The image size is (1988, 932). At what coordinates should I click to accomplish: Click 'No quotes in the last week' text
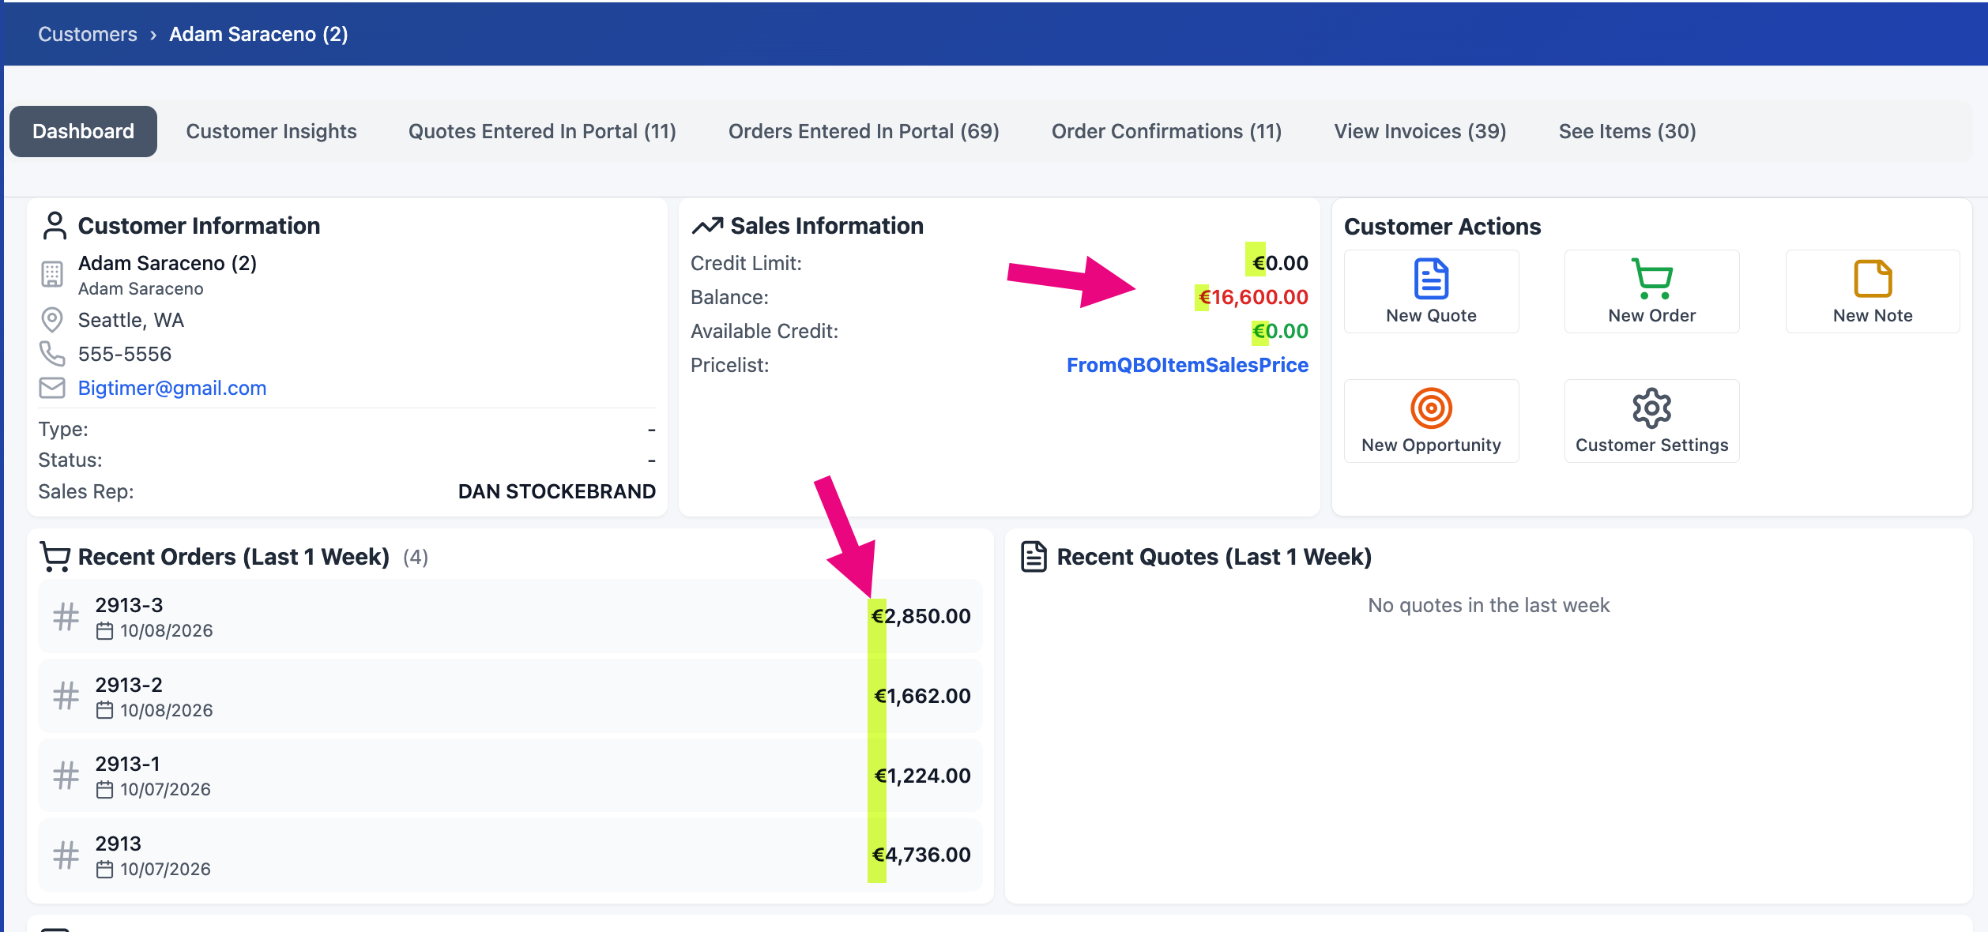pyautogui.click(x=1489, y=605)
